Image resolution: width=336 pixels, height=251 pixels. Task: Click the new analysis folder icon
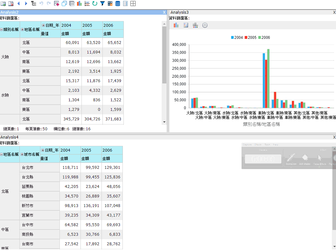click(3, 4)
